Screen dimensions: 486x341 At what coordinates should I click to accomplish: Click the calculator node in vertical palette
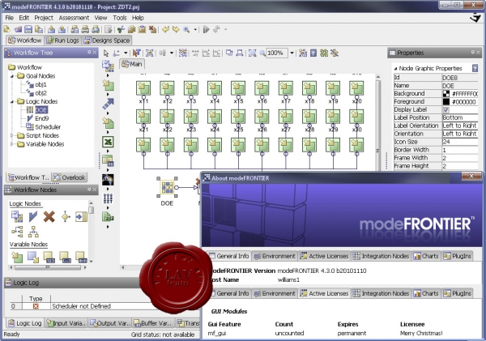pyautogui.click(x=108, y=160)
